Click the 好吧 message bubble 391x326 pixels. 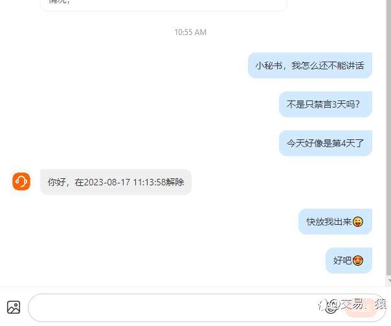pyautogui.click(x=349, y=261)
